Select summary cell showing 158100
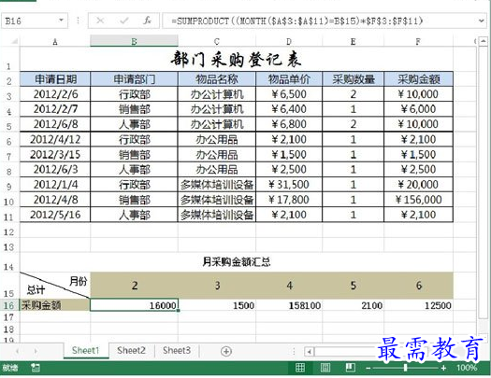The image size is (491, 378). tap(289, 305)
